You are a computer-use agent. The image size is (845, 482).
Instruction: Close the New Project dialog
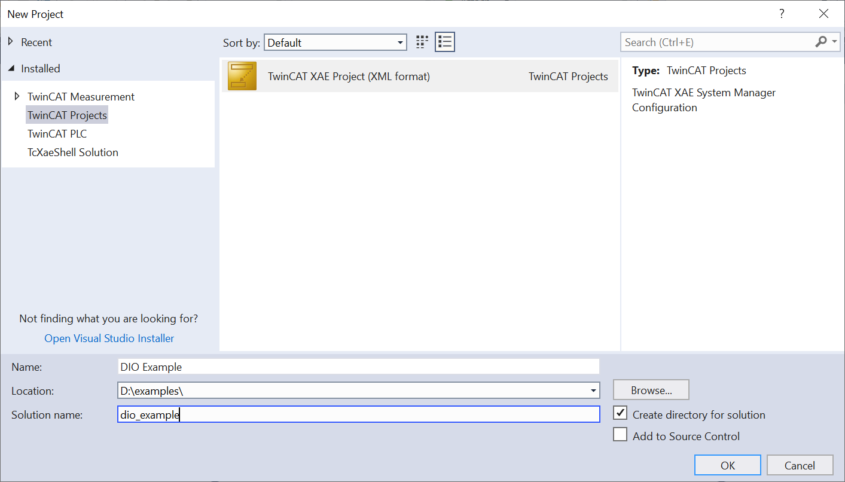coord(824,14)
